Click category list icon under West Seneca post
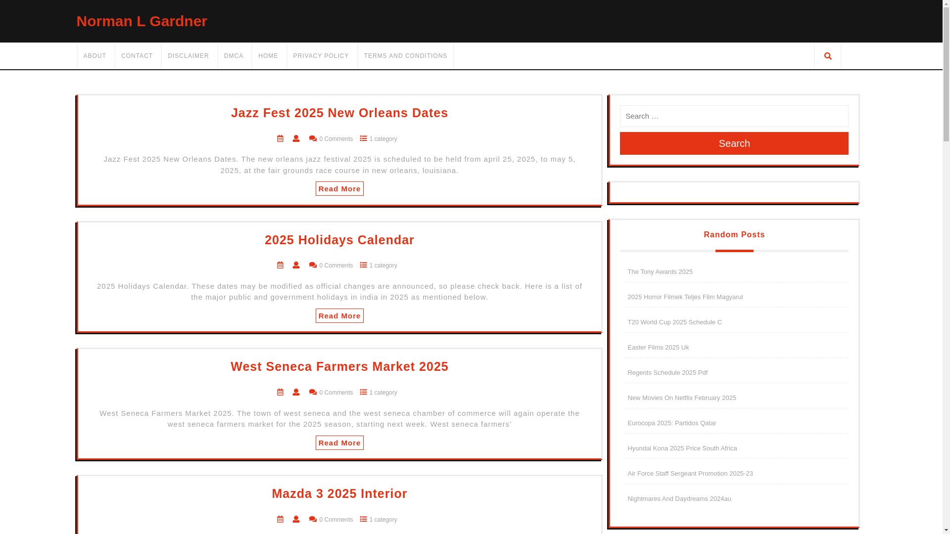This screenshot has height=534, width=950. click(364, 393)
